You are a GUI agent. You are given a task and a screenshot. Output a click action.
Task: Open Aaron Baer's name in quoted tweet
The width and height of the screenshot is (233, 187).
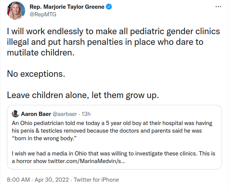36,114
